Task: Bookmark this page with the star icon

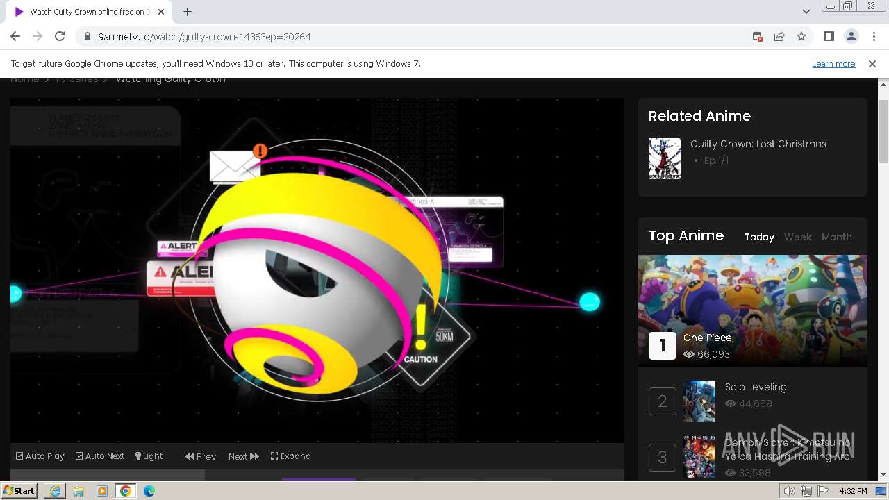Action: [x=801, y=36]
